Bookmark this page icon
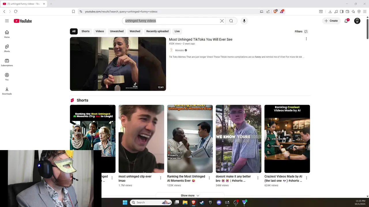The height and width of the screenshot is (207, 369). pos(73,11)
